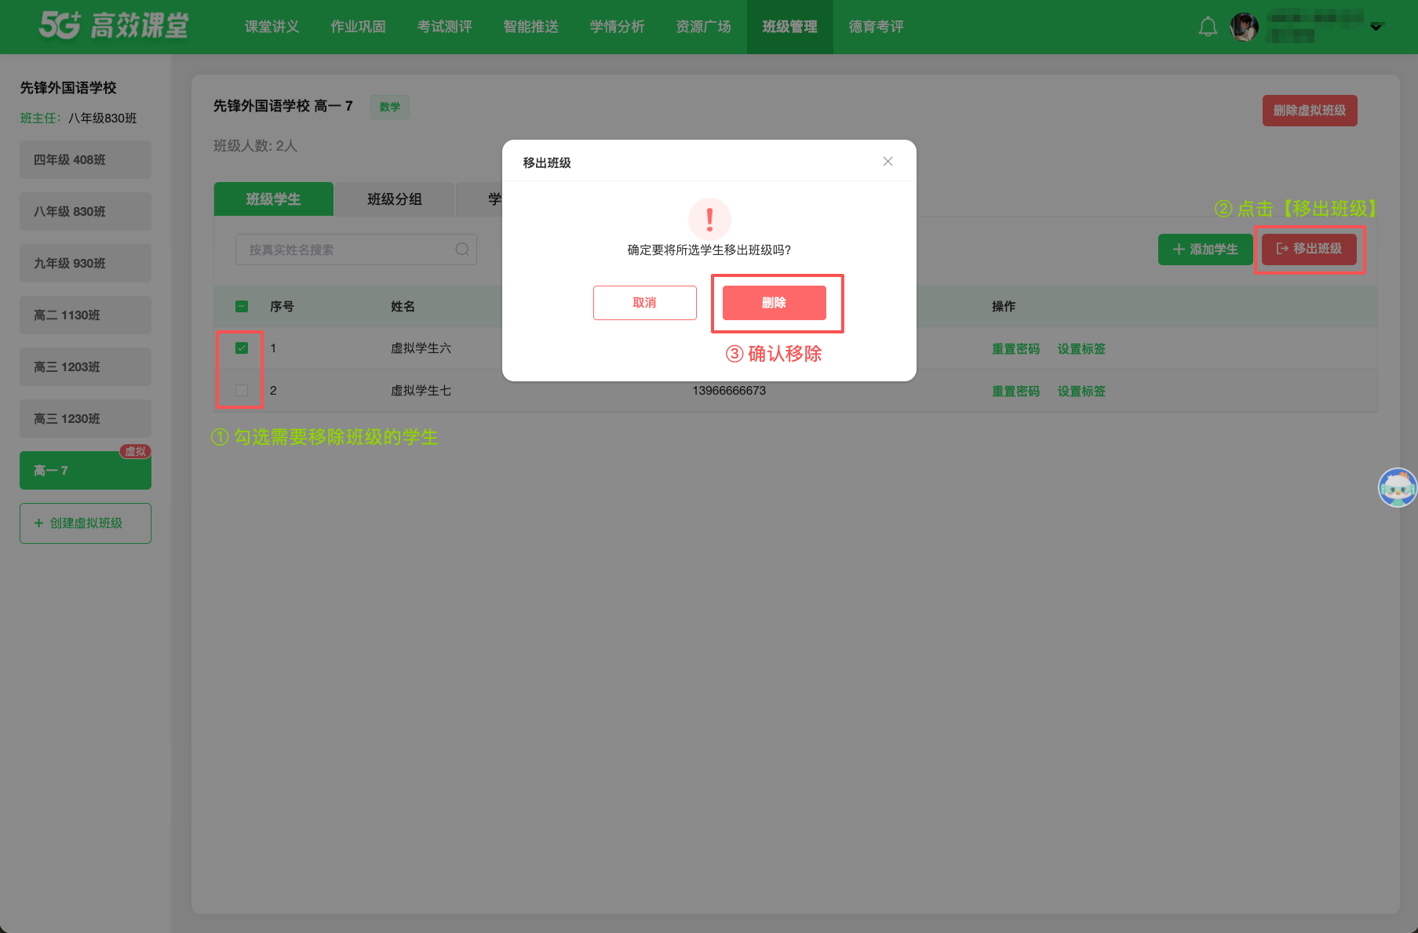Click phone number 13966666673
The width and height of the screenshot is (1418, 933).
click(729, 391)
